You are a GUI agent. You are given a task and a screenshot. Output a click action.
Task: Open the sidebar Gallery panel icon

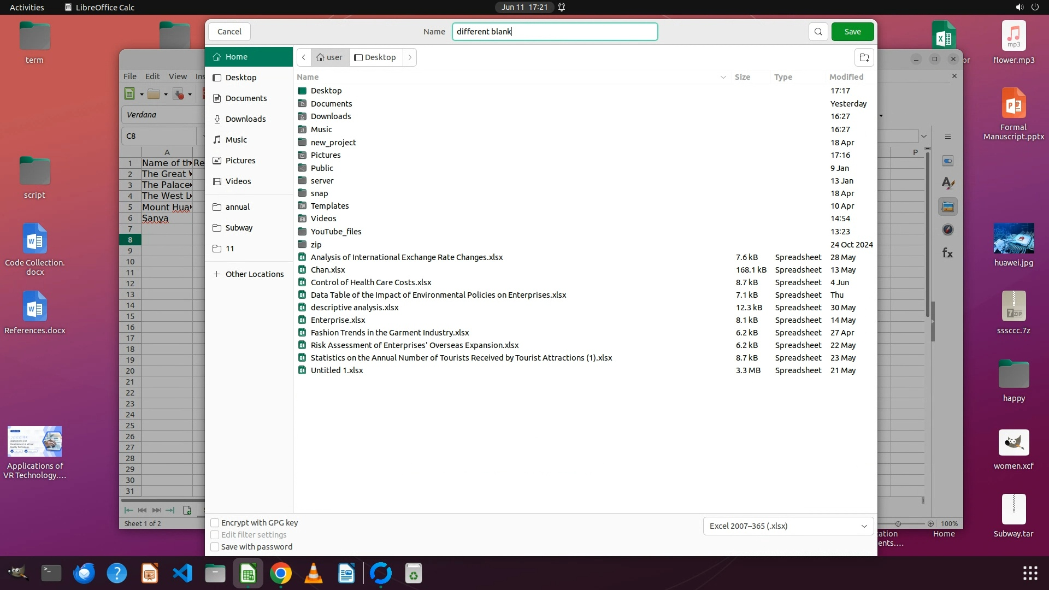(948, 207)
